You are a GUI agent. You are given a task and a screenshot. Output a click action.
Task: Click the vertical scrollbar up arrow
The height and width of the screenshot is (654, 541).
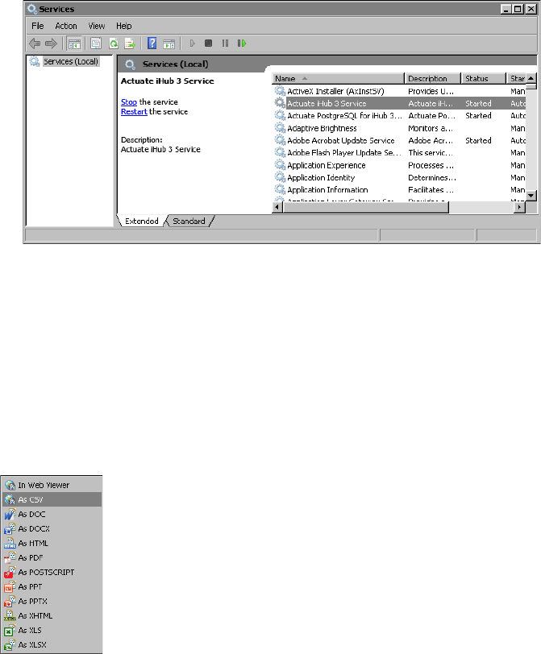click(x=531, y=78)
